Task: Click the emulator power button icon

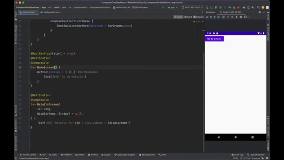Action: click(x=207, y=17)
